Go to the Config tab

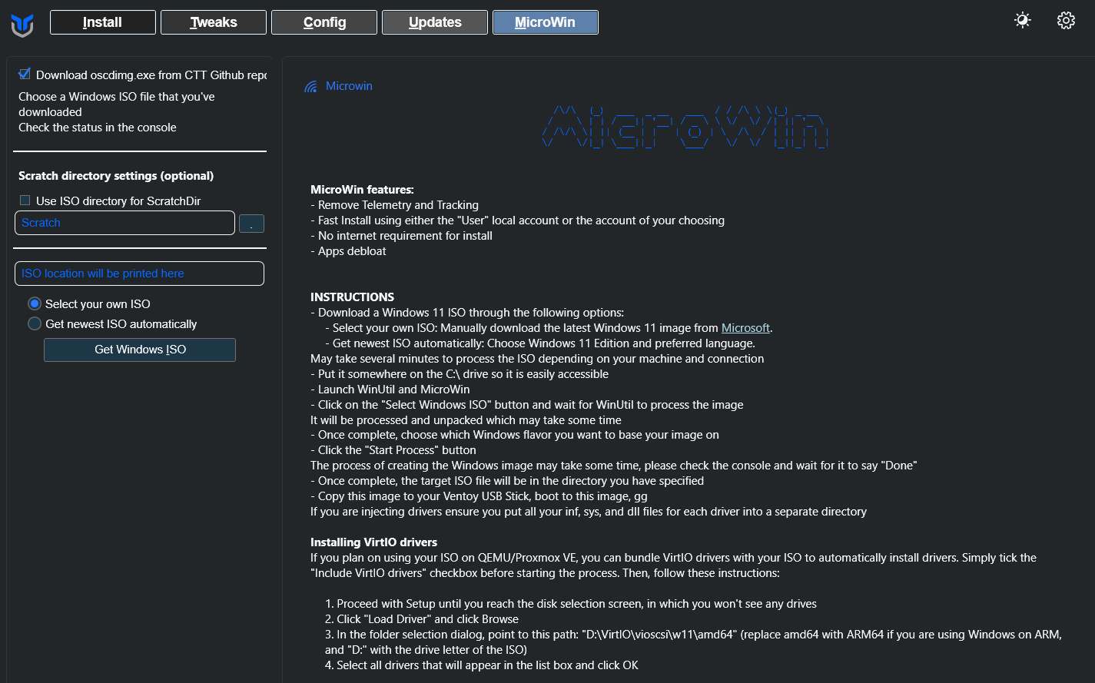click(x=324, y=22)
